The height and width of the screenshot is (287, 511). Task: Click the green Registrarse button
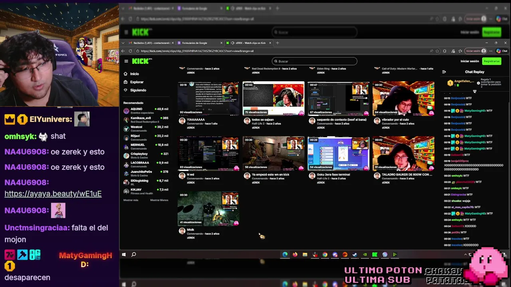coord(491,61)
